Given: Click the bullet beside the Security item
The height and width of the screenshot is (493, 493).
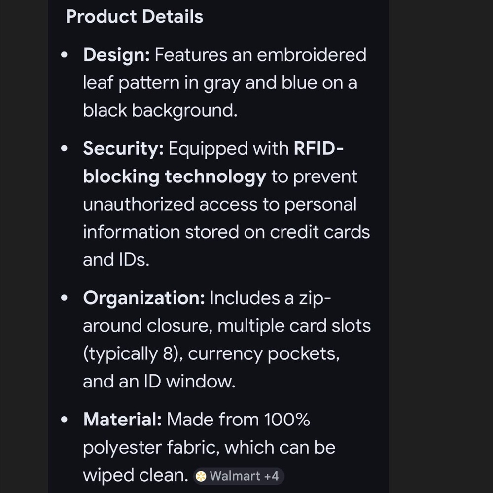Looking at the screenshot, I should tap(64, 148).
